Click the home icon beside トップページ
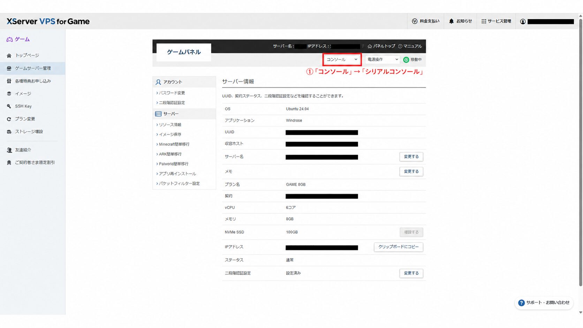 (9, 55)
